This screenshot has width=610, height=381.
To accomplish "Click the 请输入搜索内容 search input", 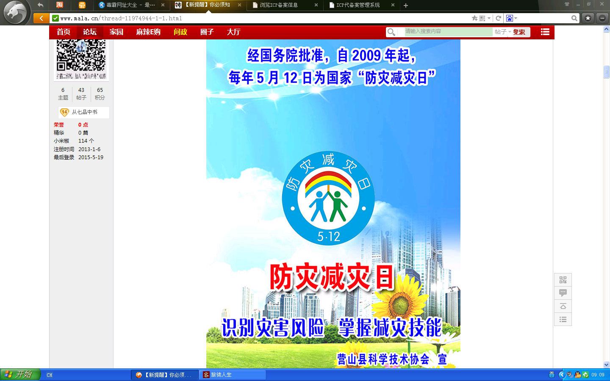I will (x=448, y=32).
